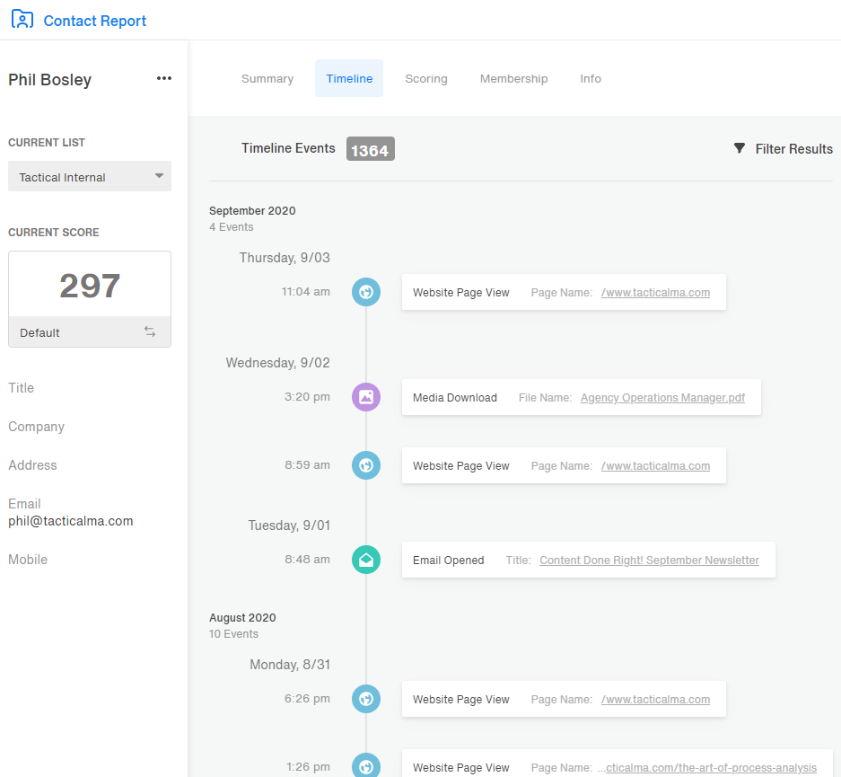The height and width of the screenshot is (777, 841).
Task: Open the Scoring tab
Action: [425, 78]
